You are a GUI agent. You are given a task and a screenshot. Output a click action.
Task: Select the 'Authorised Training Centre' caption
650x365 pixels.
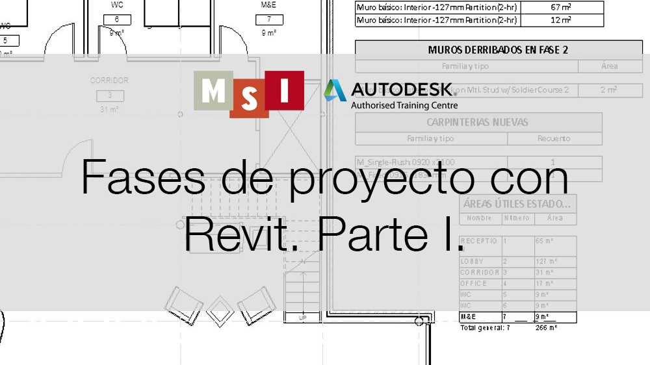tap(404, 105)
